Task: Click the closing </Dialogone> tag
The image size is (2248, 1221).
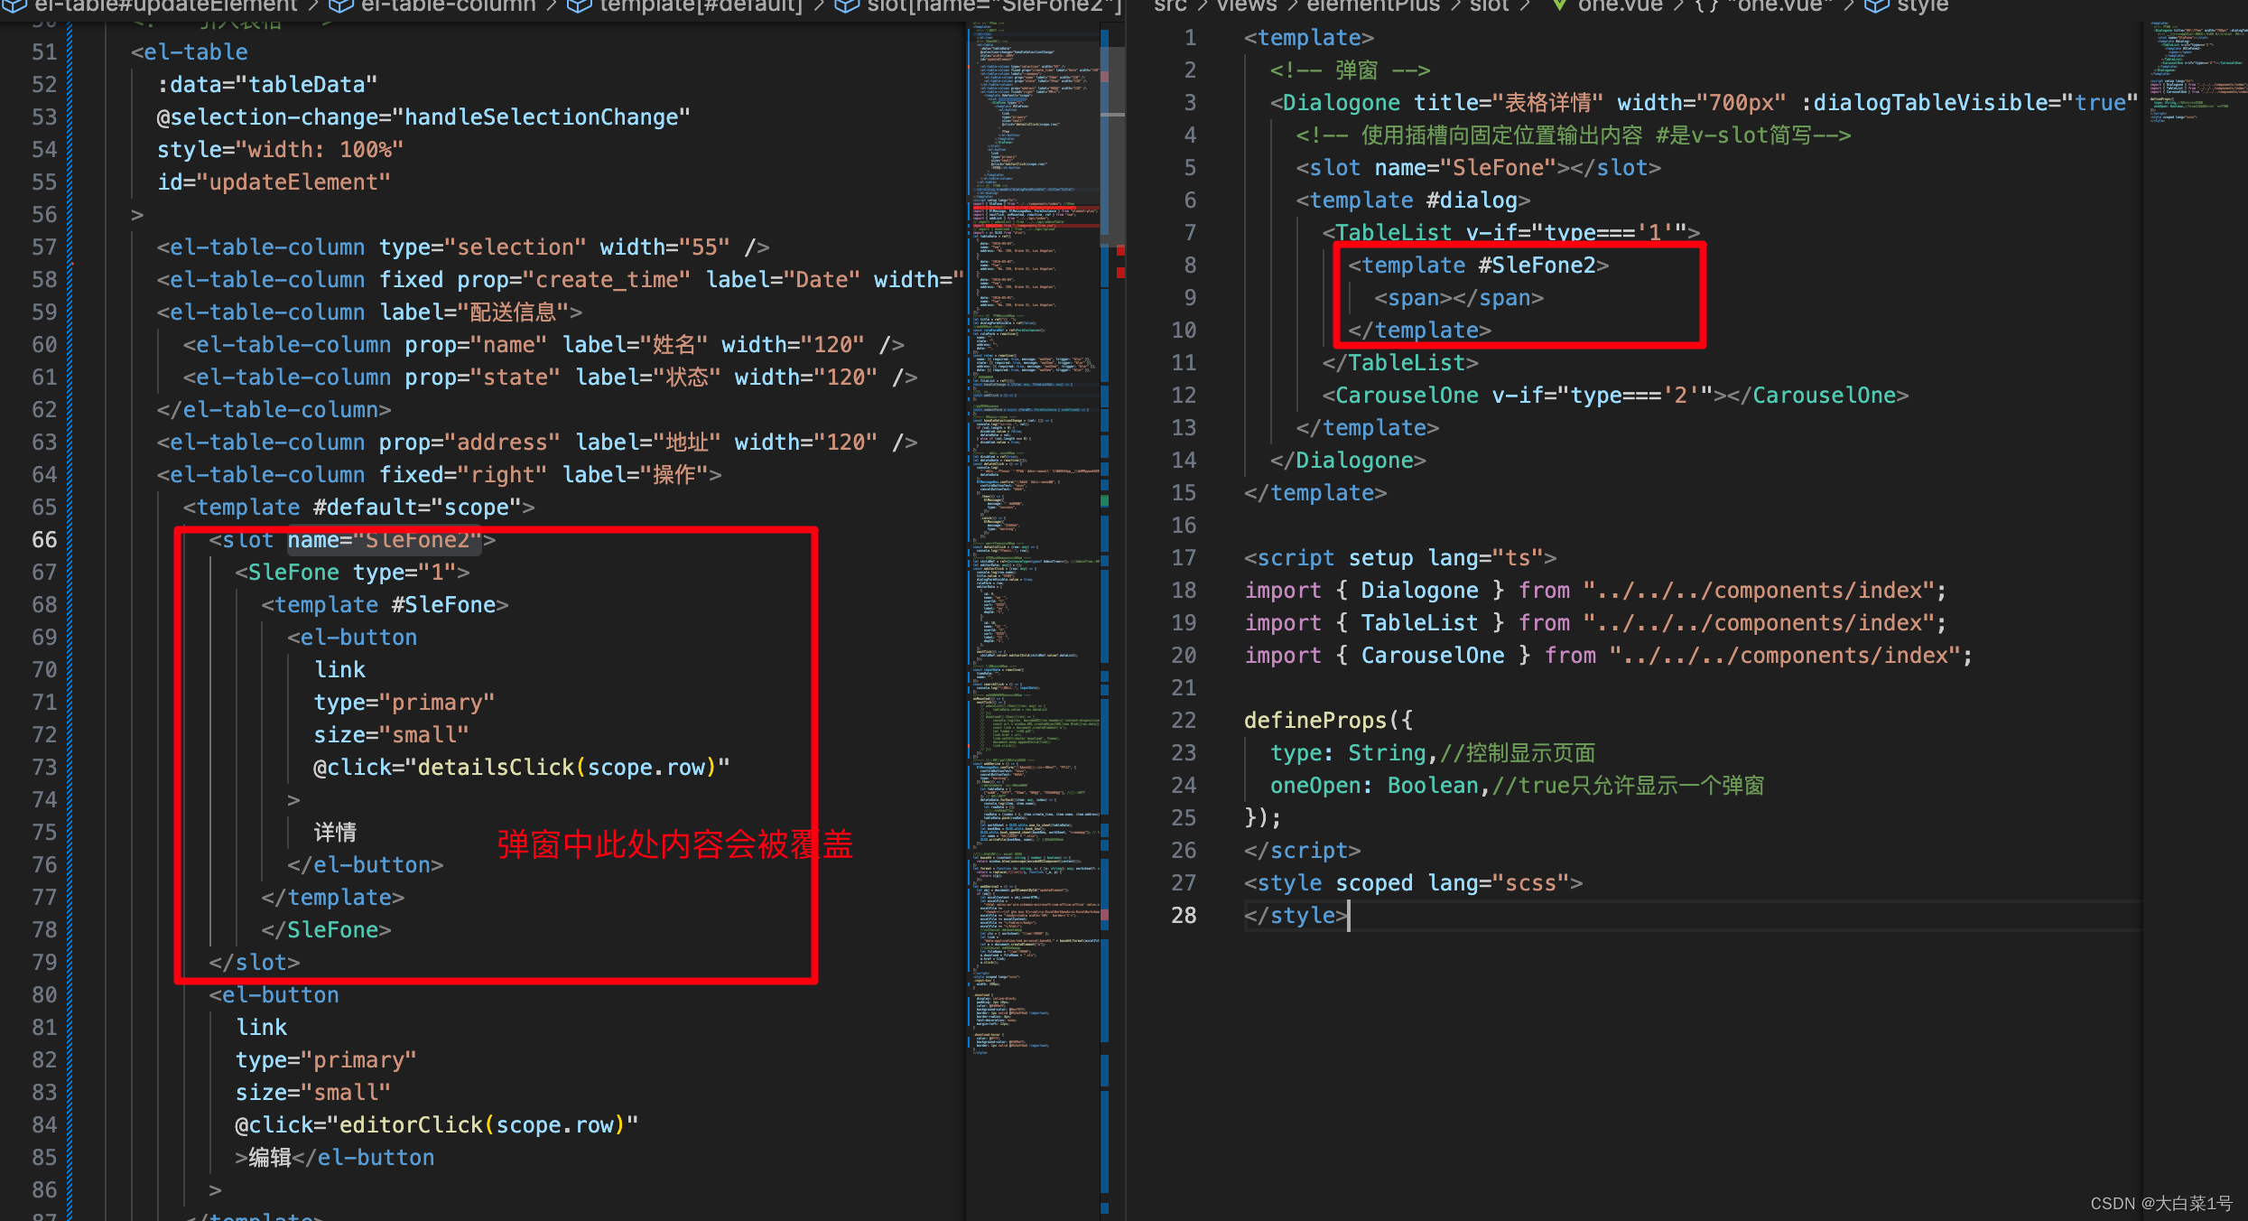Action: click(1347, 461)
